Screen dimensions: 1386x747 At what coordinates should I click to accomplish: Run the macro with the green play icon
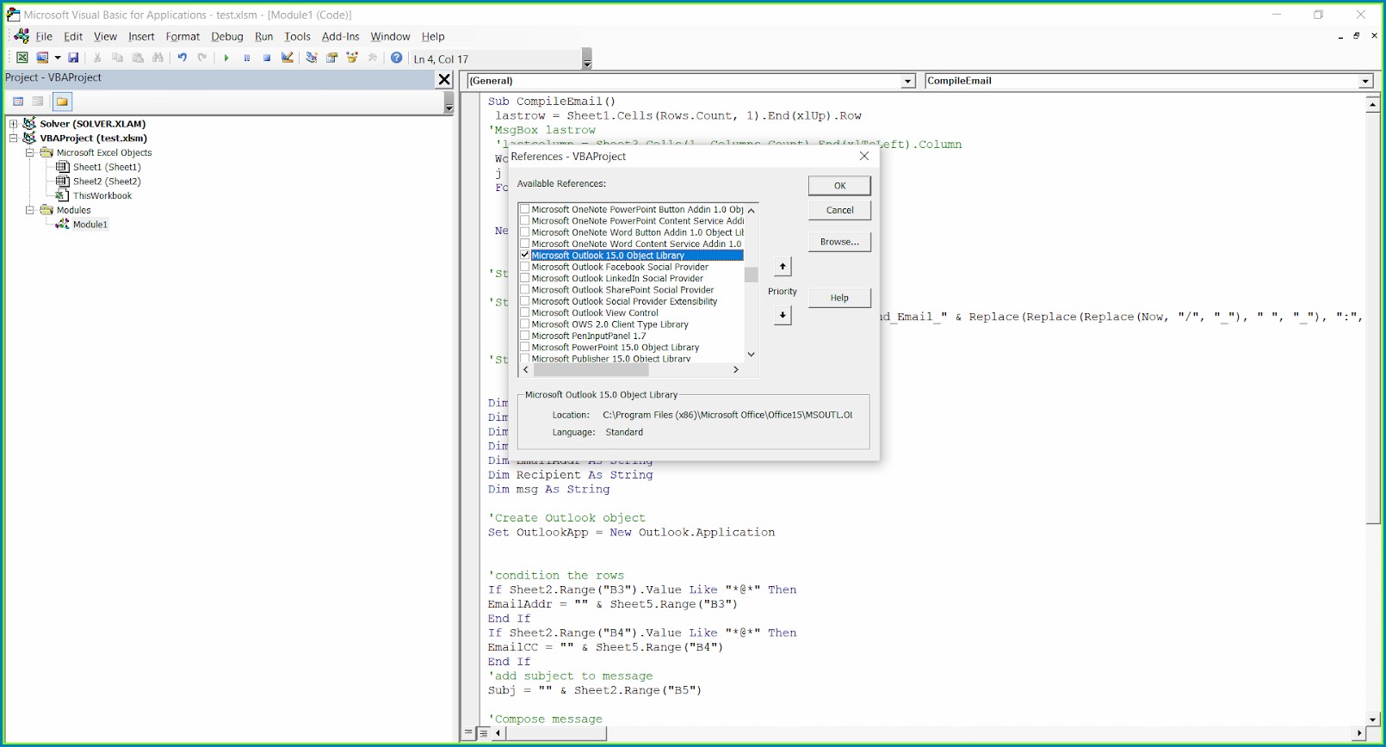[226, 58]
